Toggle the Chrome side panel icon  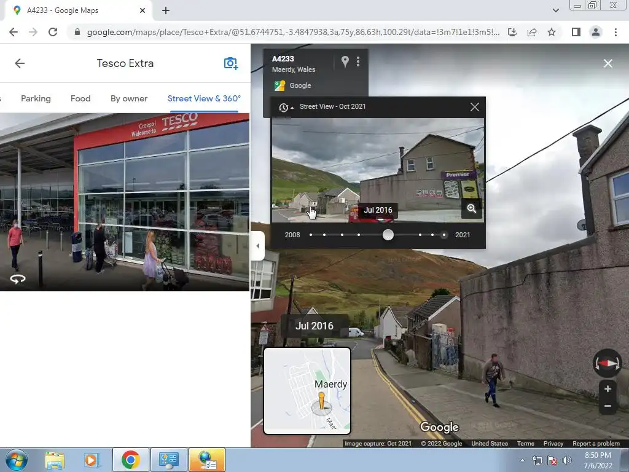click(x=576, y=32)
